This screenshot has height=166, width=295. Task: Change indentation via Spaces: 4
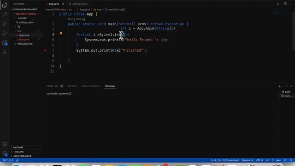tap(247, 160)
